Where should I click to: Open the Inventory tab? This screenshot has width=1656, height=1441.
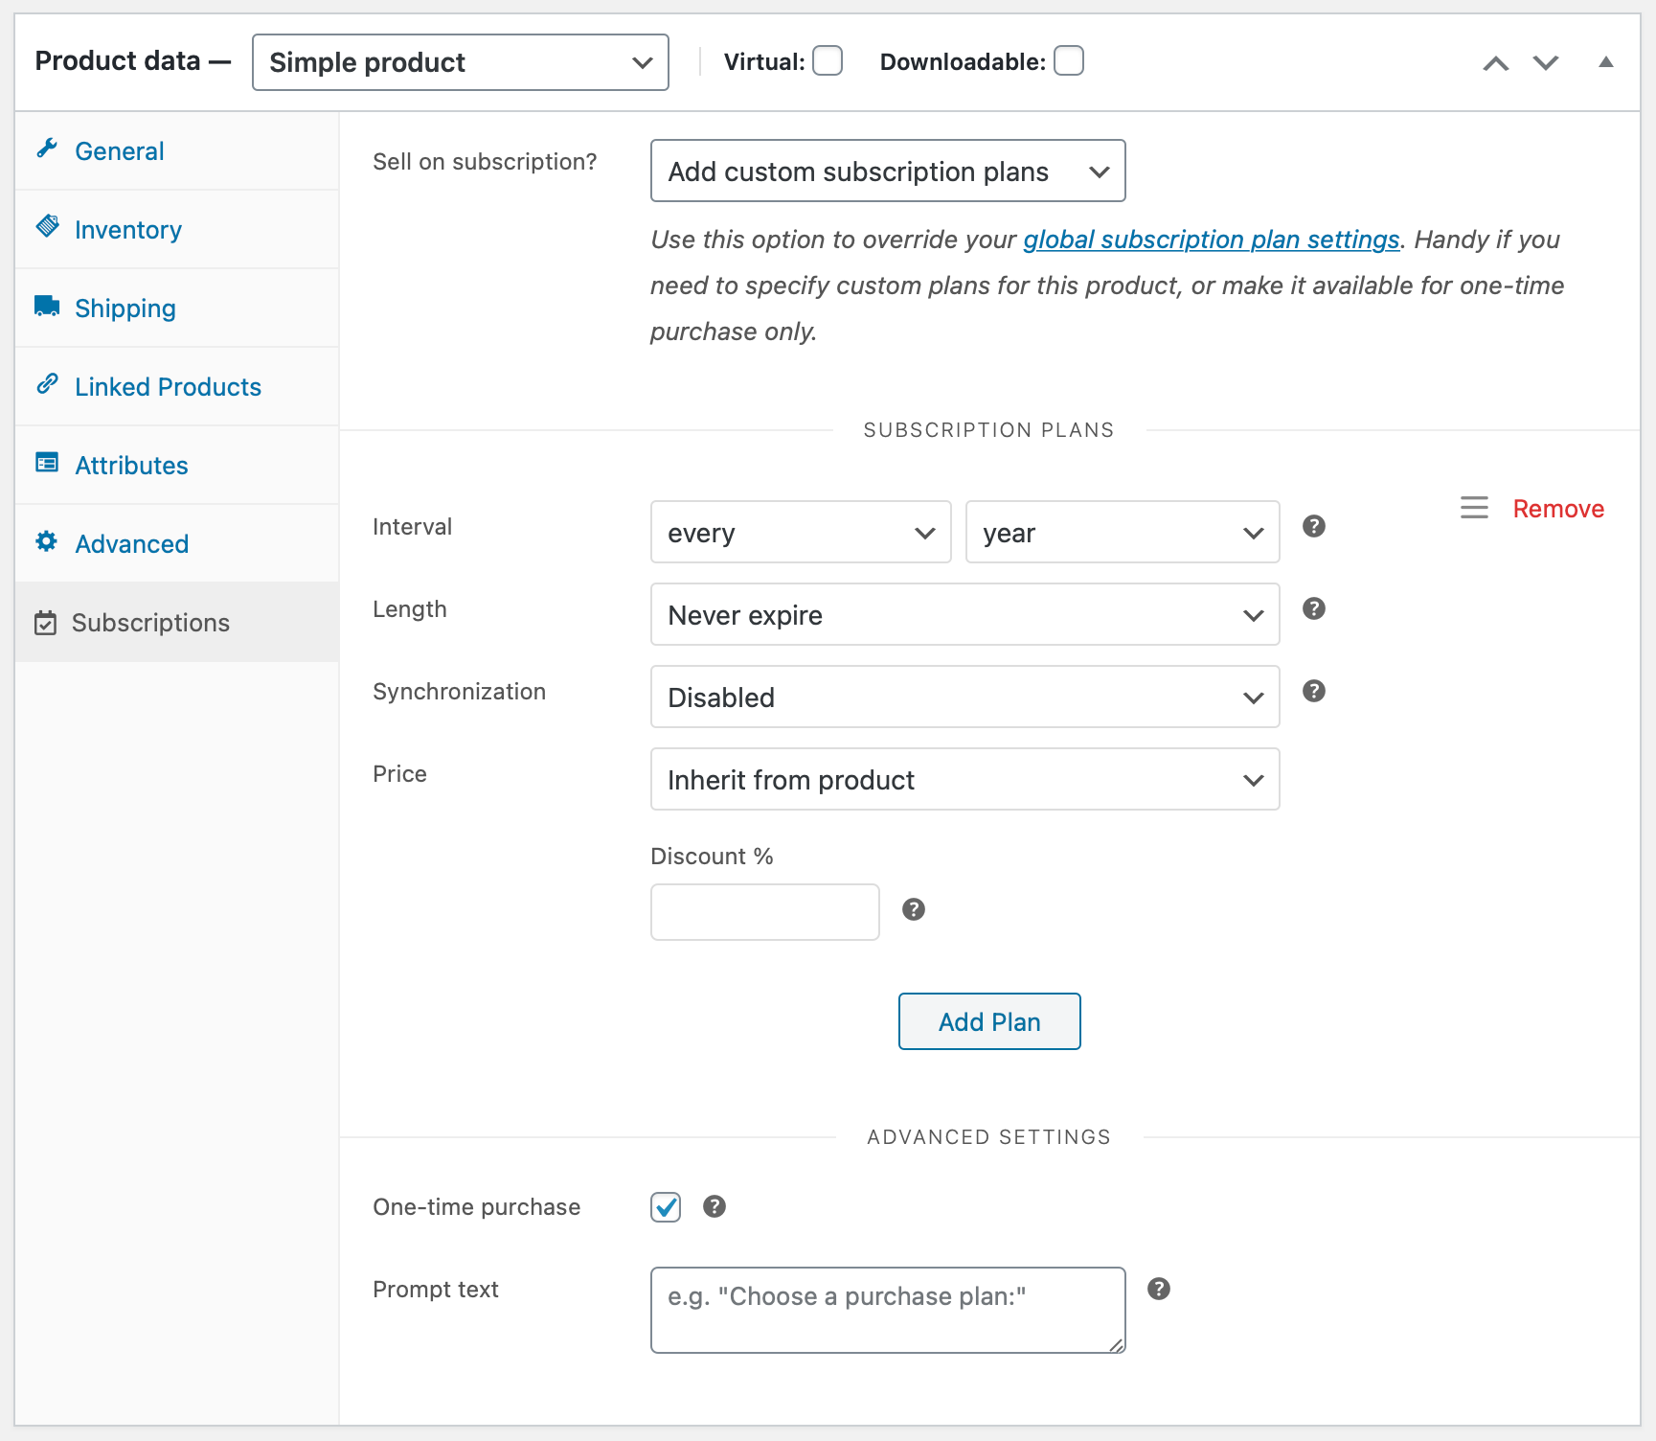[x=128, y=230]
